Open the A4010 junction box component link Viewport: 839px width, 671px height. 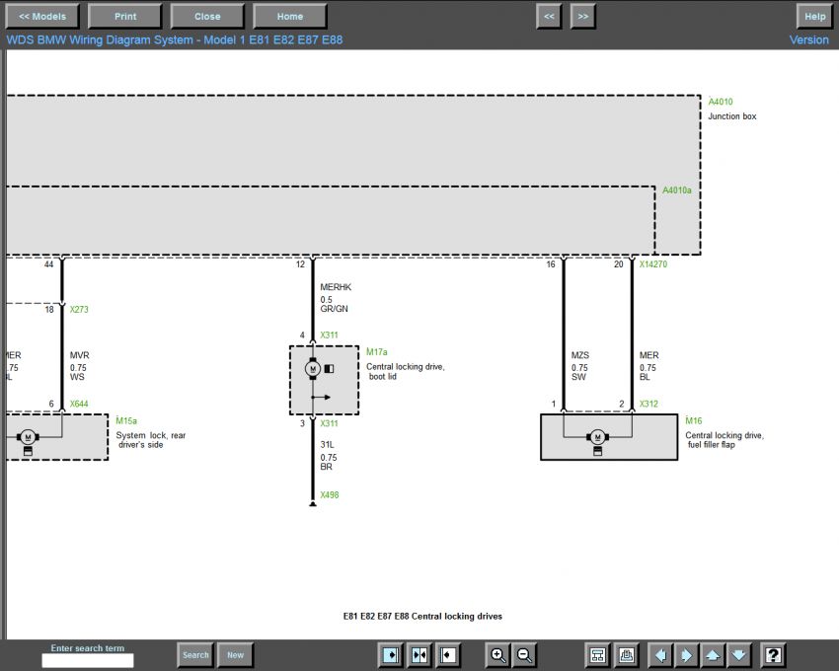(x=721, y=102)
